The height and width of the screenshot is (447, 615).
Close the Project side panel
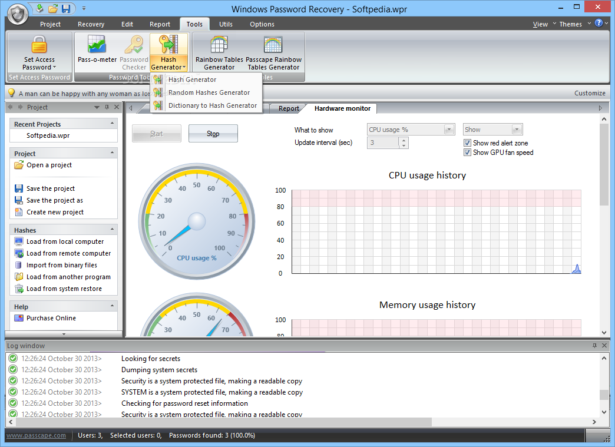117,107
